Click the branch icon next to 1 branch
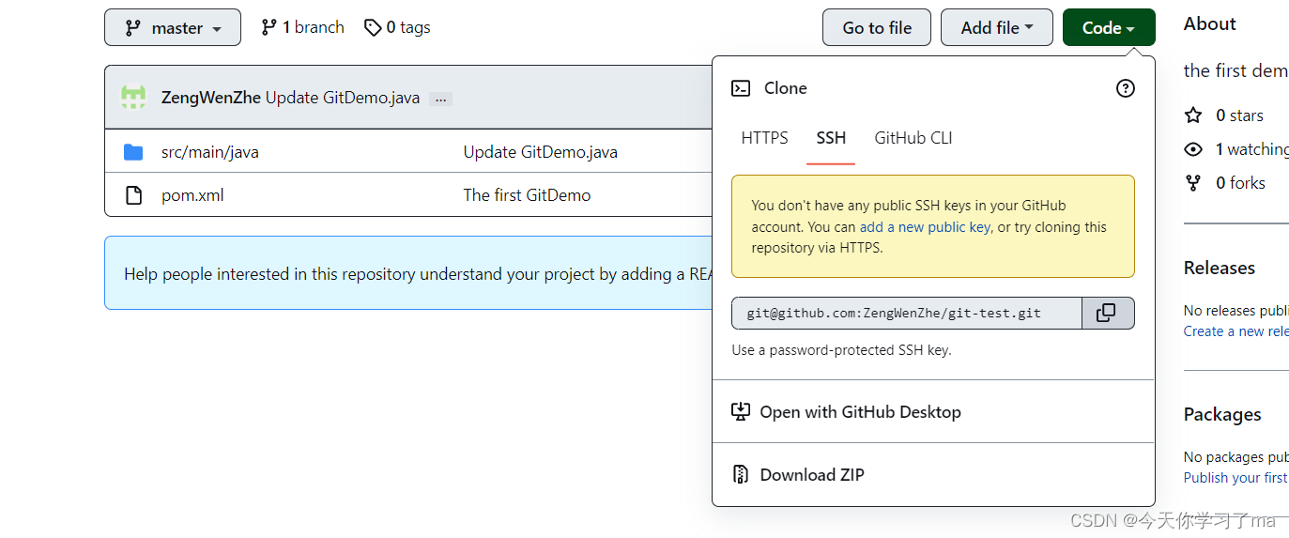The height and width of the screenshot is (538, 1289). point(269,27)
